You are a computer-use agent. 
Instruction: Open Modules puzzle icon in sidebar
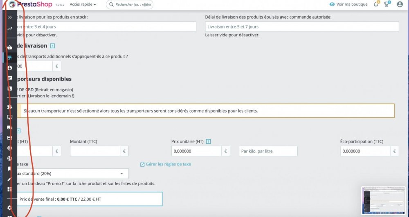[x=10, y=107]
